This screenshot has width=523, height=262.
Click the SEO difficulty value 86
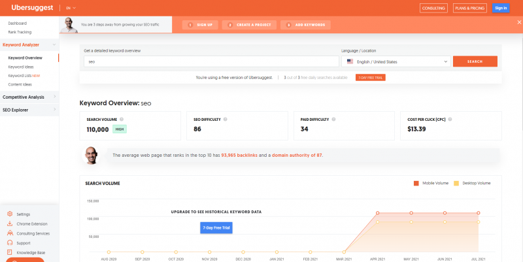click(x=197, y=129)
